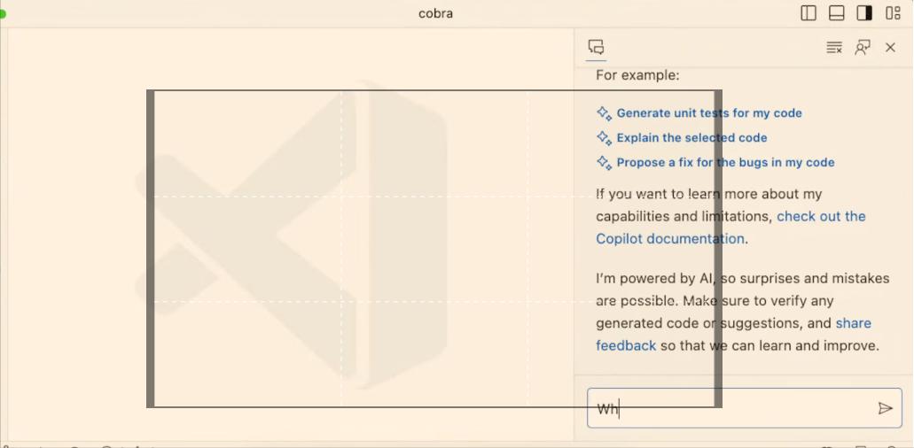Click the sparkle icon beside Explain the selected code
The width and height of the screenshot is (914, 448).
click(604, 138)
